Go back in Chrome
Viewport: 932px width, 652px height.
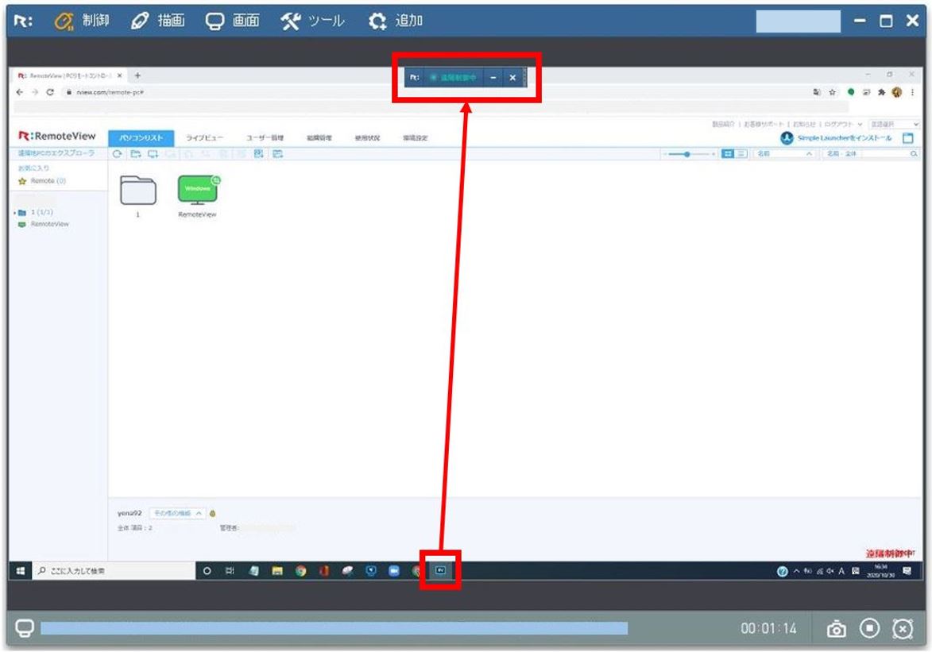(20, 92)
